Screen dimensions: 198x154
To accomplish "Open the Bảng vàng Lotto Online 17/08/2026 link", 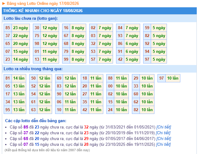I will tap(43, 4).
